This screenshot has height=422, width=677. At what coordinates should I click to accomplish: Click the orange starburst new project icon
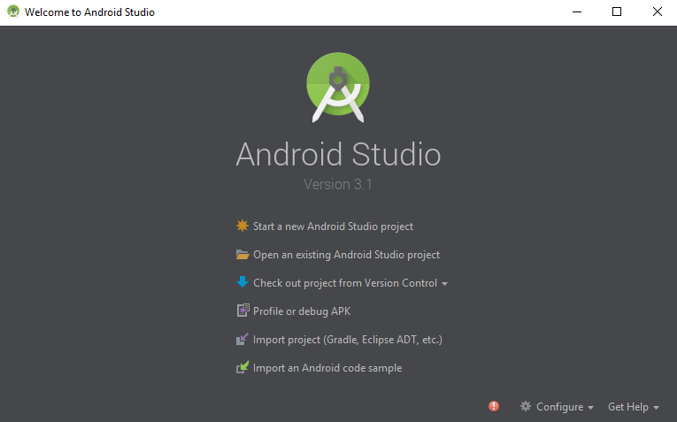[x=242, y=226]
